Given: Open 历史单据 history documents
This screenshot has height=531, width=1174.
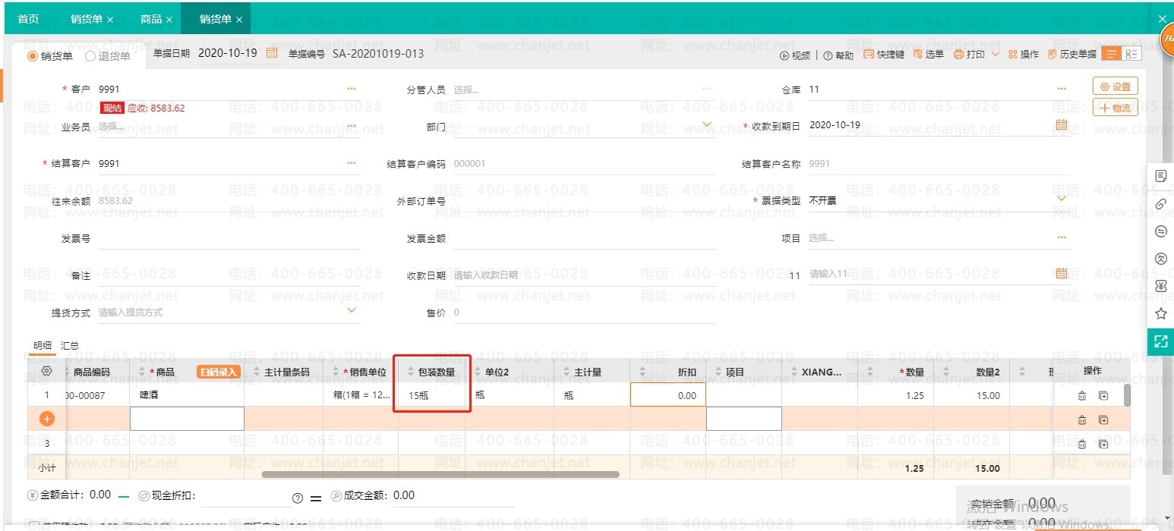Looking at the screenshot, I should coord(1071,55).
